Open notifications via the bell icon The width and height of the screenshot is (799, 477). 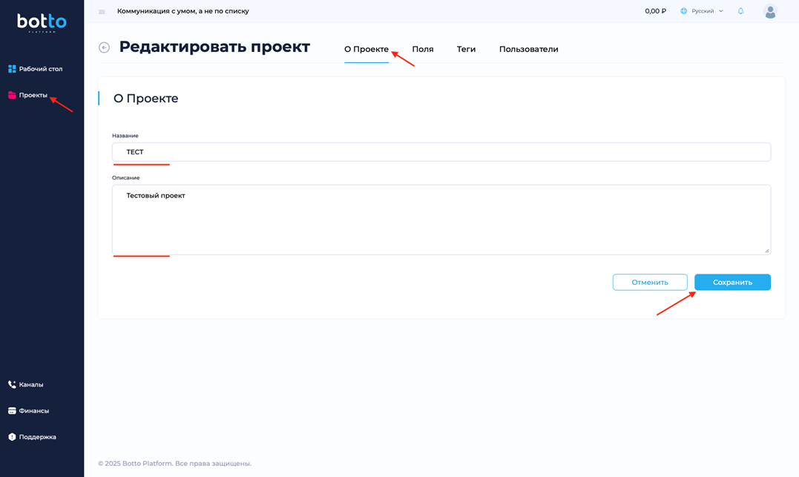[740, 11]
